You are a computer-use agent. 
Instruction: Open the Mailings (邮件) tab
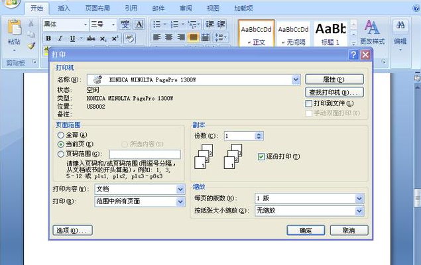(x=158, y=9)
